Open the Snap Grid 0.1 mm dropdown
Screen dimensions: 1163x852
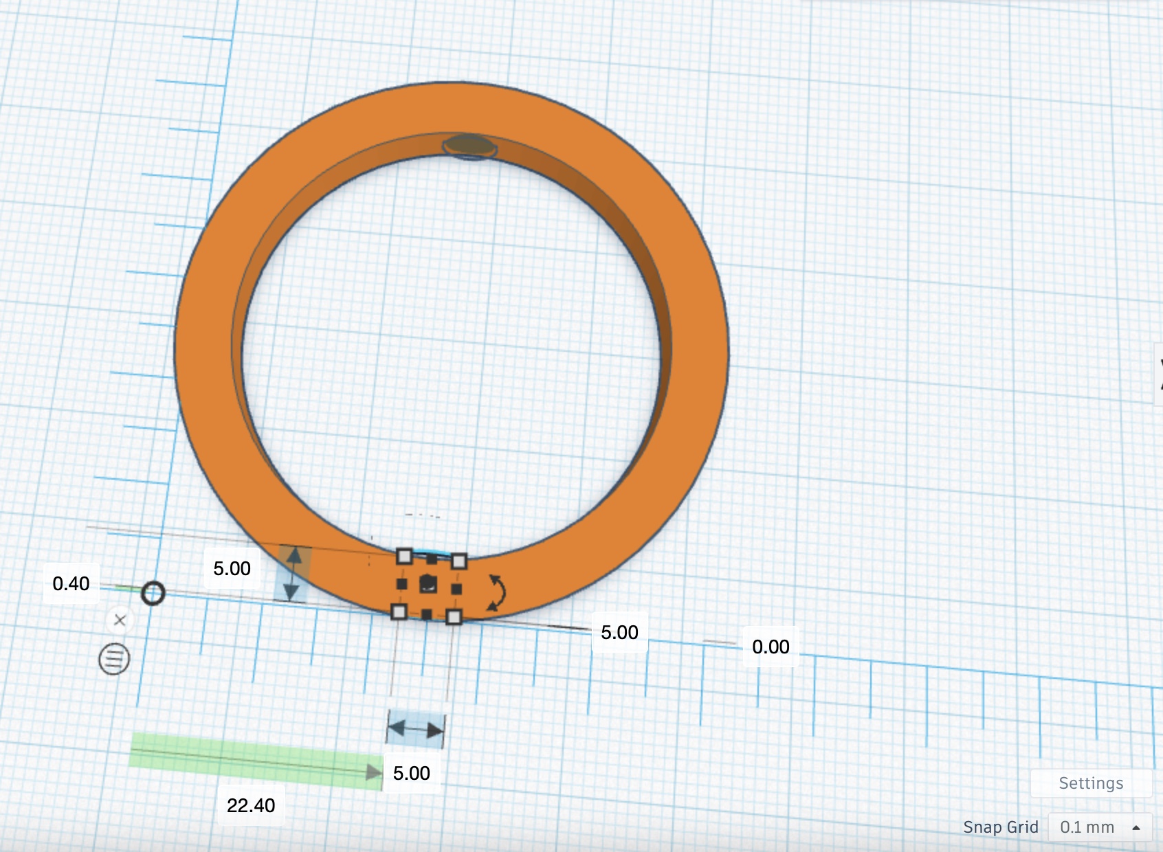click(1100, 827)
